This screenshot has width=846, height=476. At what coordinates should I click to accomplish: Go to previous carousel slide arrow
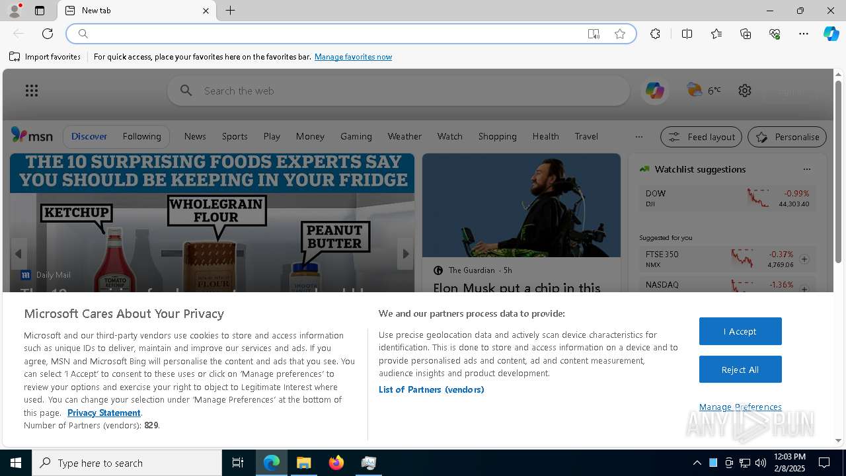[x=19, y=254]
